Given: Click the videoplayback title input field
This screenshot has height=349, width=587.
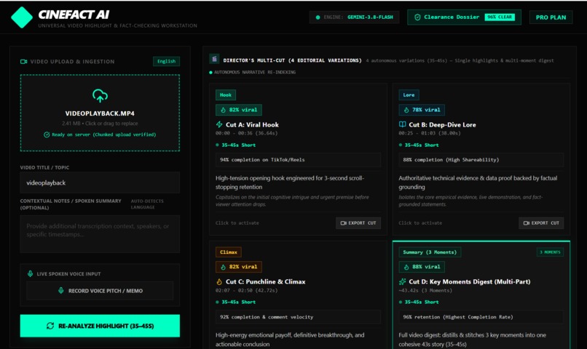Looking at the screenshot, I should (100, 182).
